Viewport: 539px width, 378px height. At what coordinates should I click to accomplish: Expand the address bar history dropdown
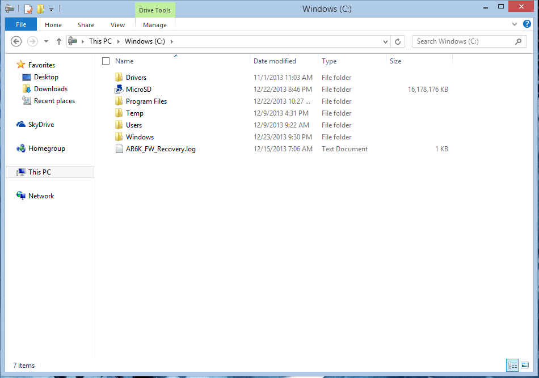[386, 41]
